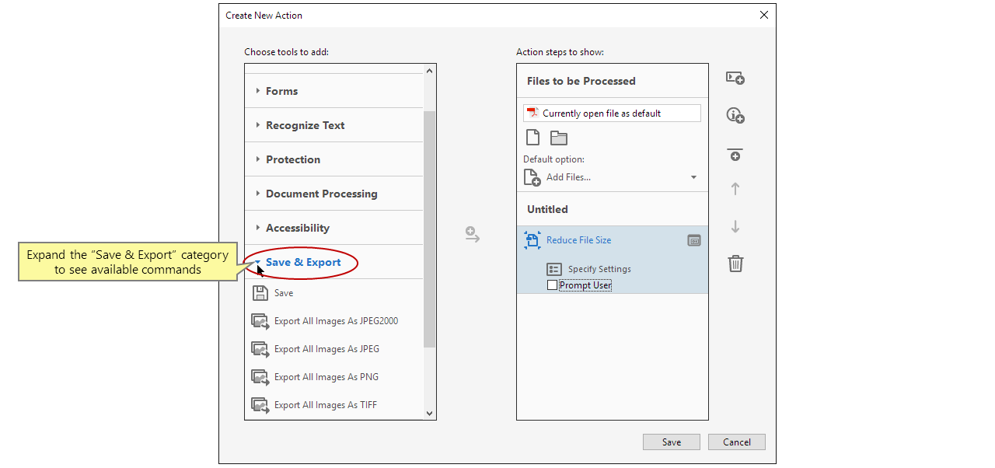Click the add divider line icon

click(x=735, y=154)
